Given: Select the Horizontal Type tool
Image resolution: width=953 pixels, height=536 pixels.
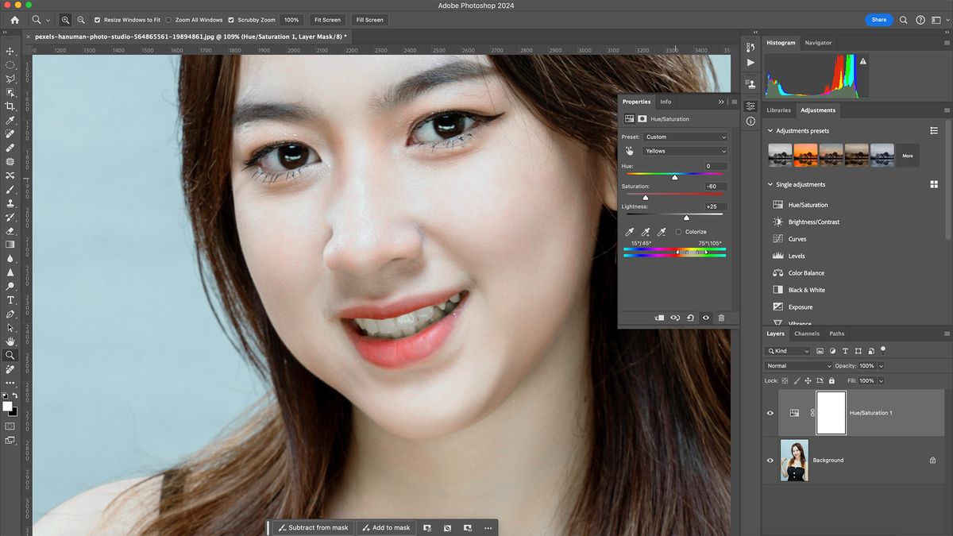Looking at the screenshot, I should [10, 300].
